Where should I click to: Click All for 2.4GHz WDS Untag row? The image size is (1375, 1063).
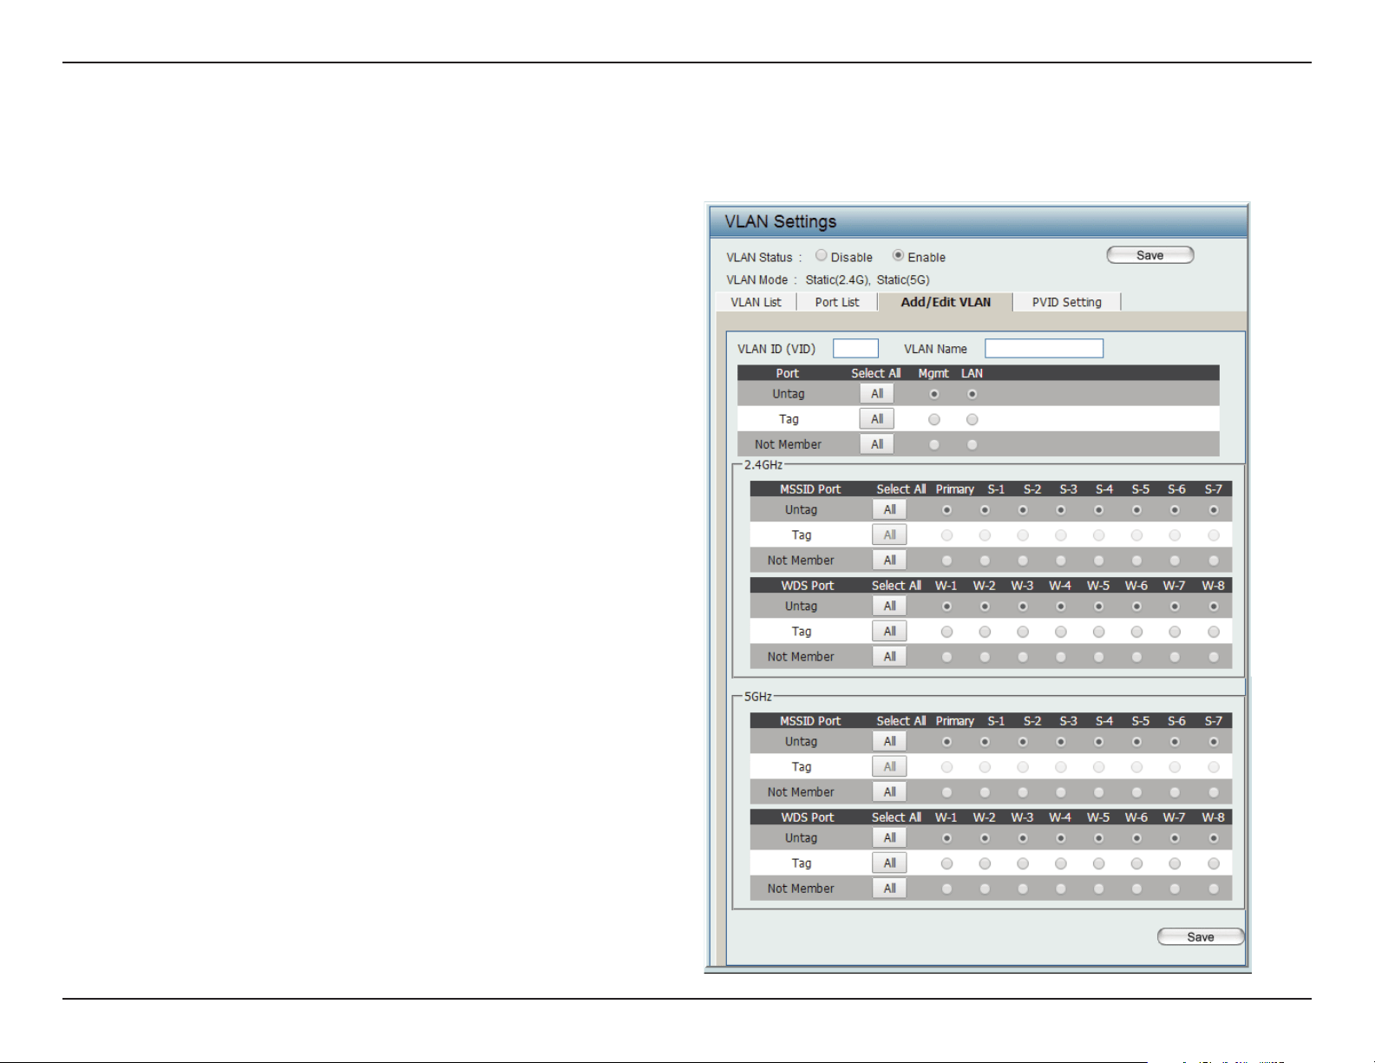click(x=889, y=607)
